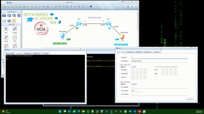Click the DNS1 field in PC2
Image resolution: width=204 pixels, height=114 pixels.
click(x=169, y=70)
